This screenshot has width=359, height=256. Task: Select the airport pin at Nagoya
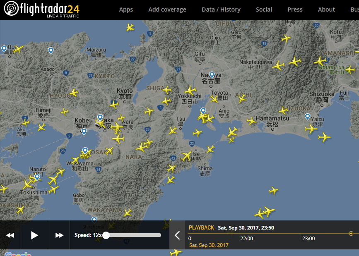[212, 75]
